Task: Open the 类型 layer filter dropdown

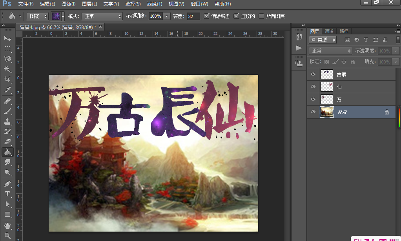Action: pos(323,40)
